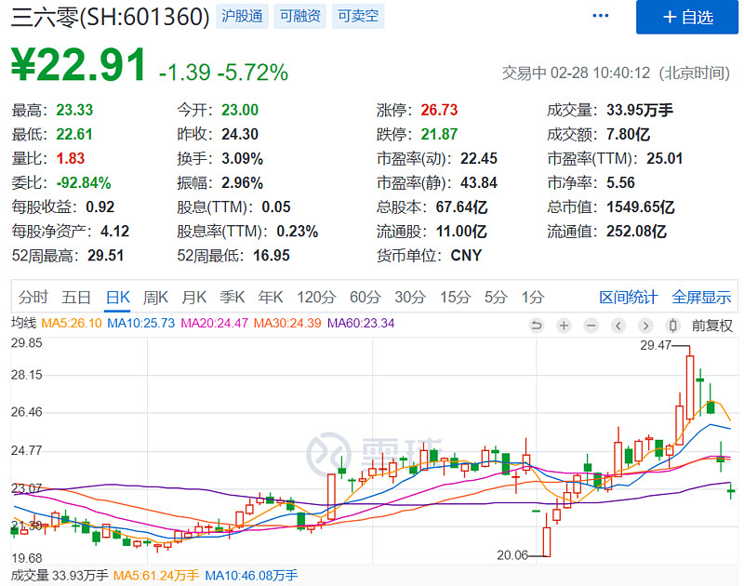Click the 52周最低 value 16.95
Screen dimensions: 744x586
(x=271, y=256)
